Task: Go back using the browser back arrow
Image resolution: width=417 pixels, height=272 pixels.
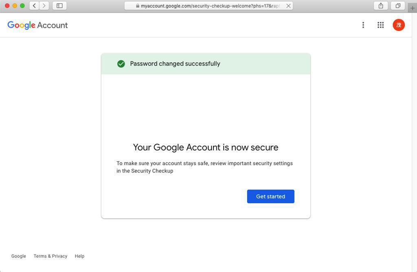Action: tap(35, 6)
